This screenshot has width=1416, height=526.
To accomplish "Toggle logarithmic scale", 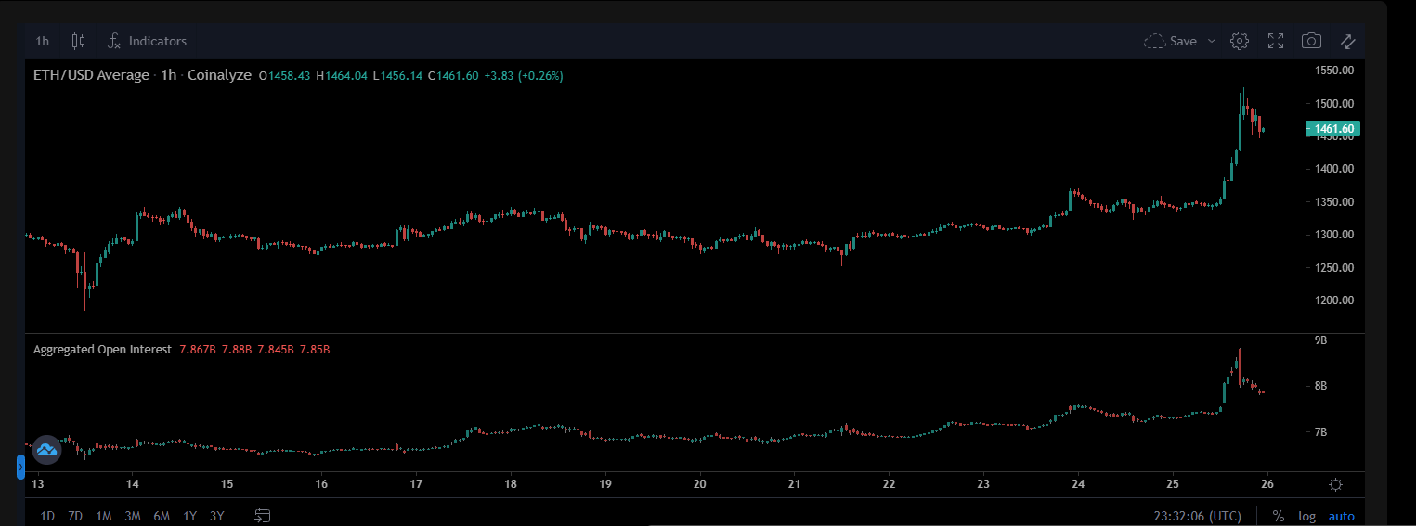I will pyautogui.click(x=1306, y=516).
